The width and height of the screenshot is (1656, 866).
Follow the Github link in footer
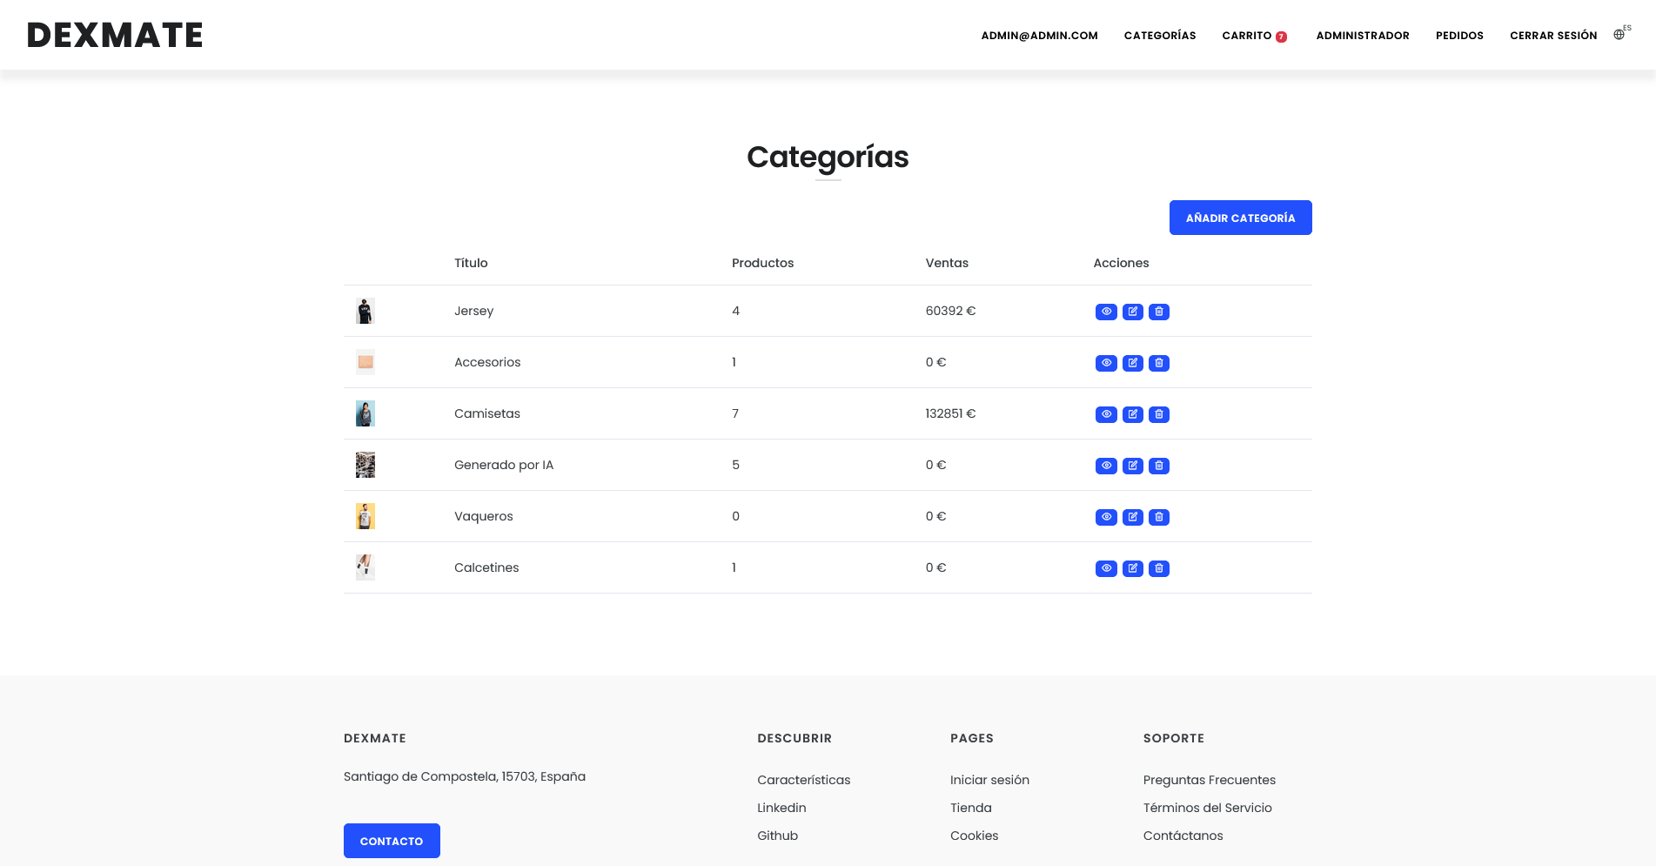tap(777, 836)
